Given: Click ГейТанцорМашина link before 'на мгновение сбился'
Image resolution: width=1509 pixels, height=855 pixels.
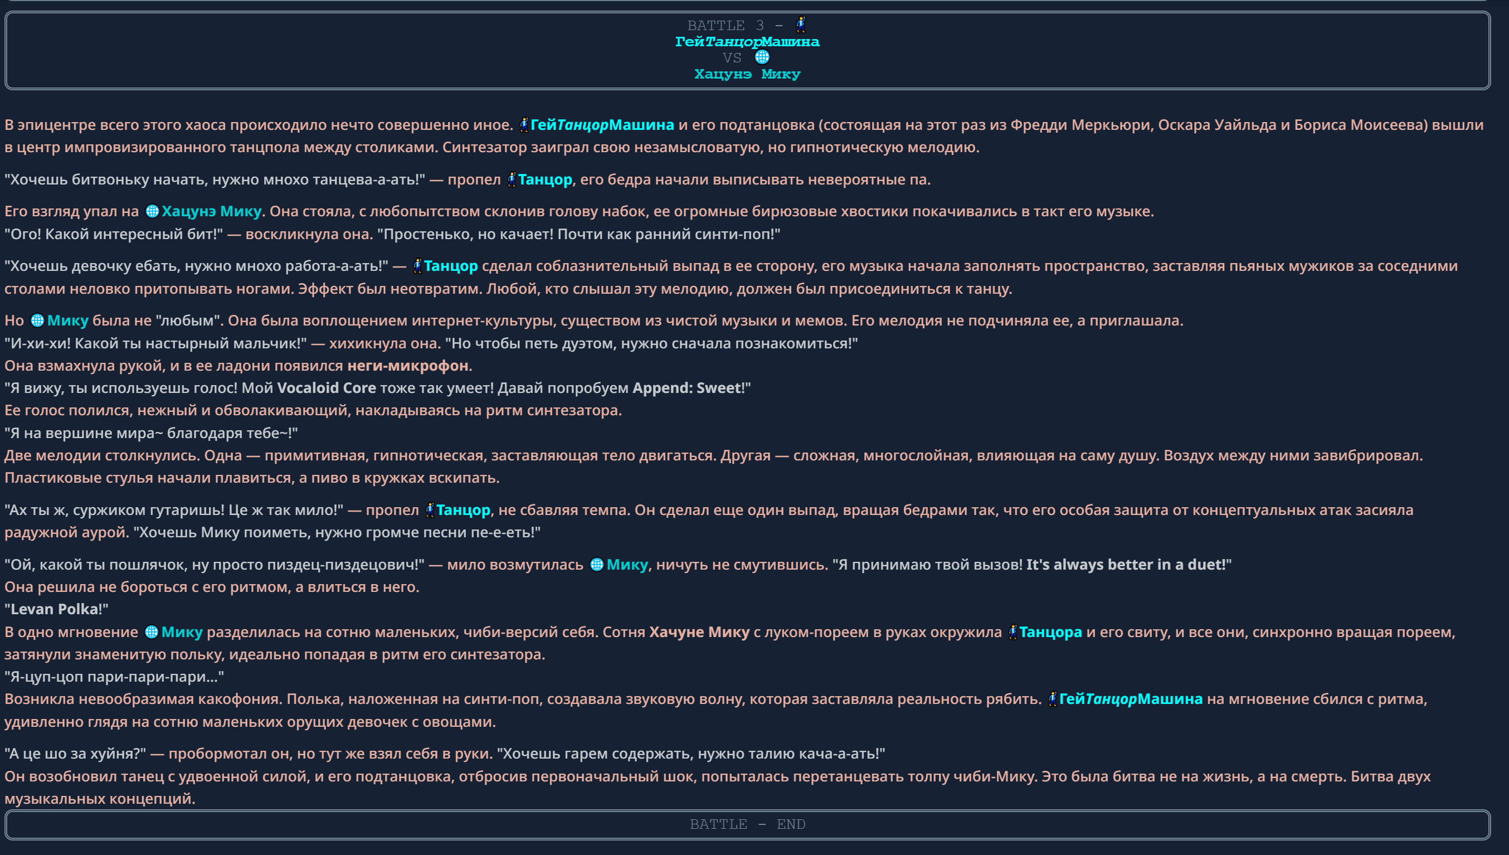Looking at the screenshot, I should coord(1131,699).
